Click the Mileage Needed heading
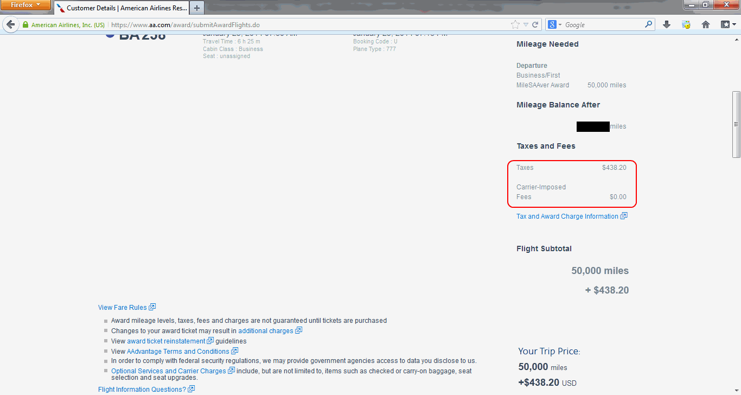741x395 pixels. click(x=547, y=44)
